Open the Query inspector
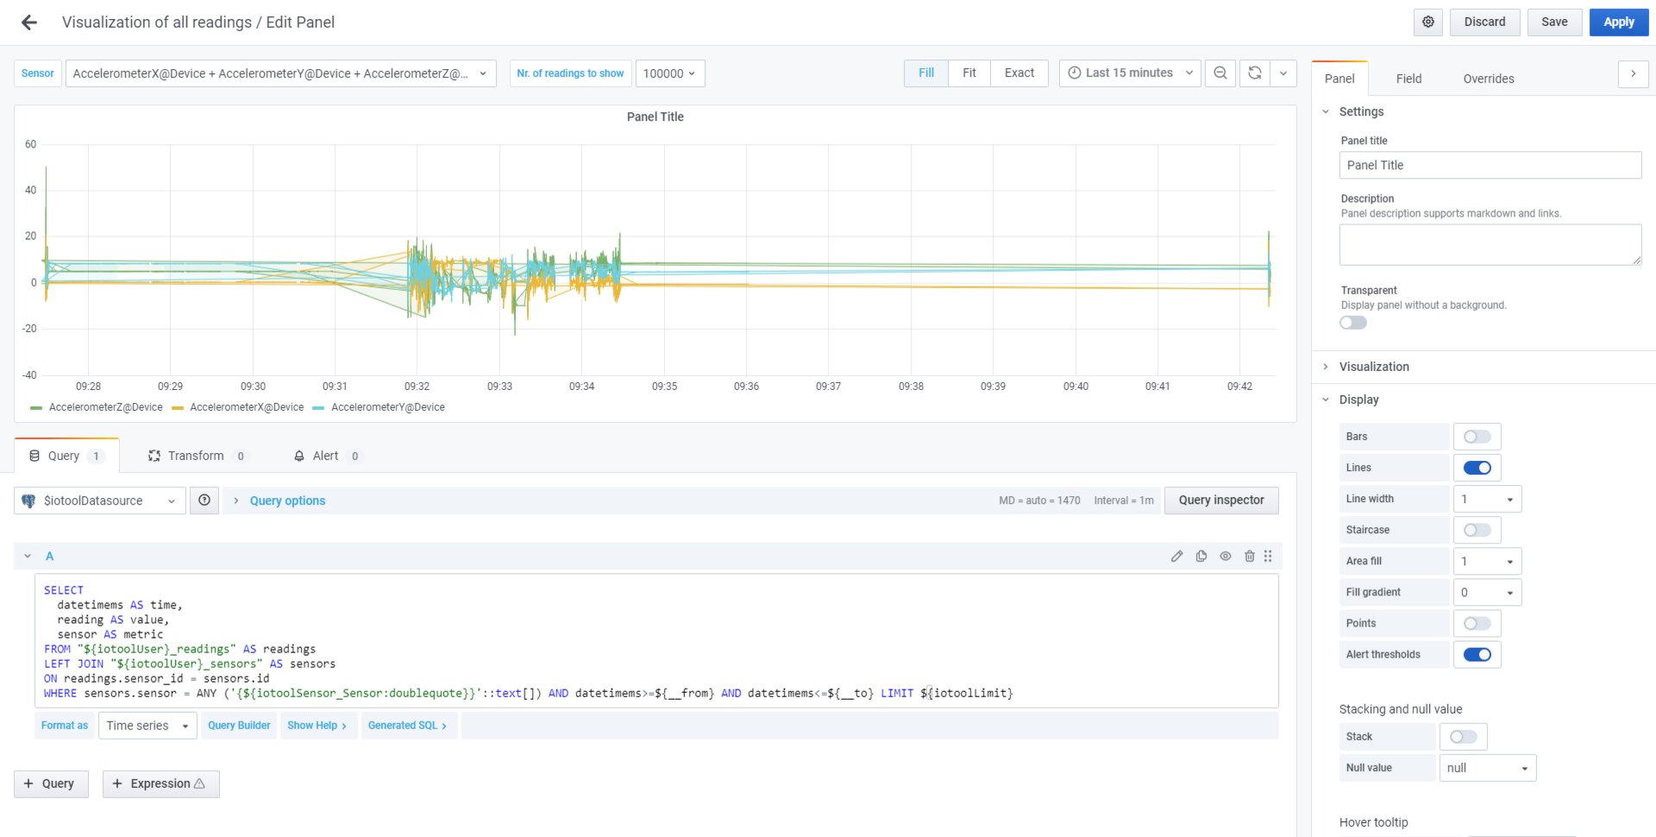Image resolution: width=1656 pixels, height=837 pixels. pos(1221,500)
